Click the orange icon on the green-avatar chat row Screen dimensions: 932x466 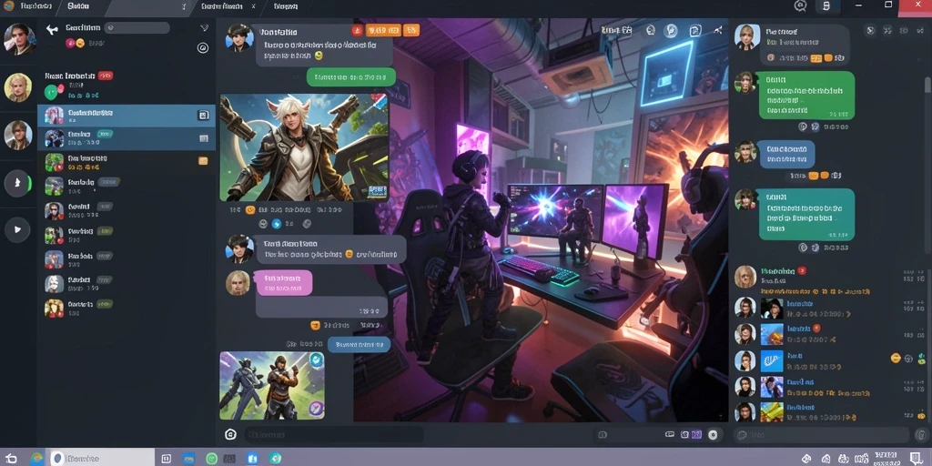coord(203,160)
